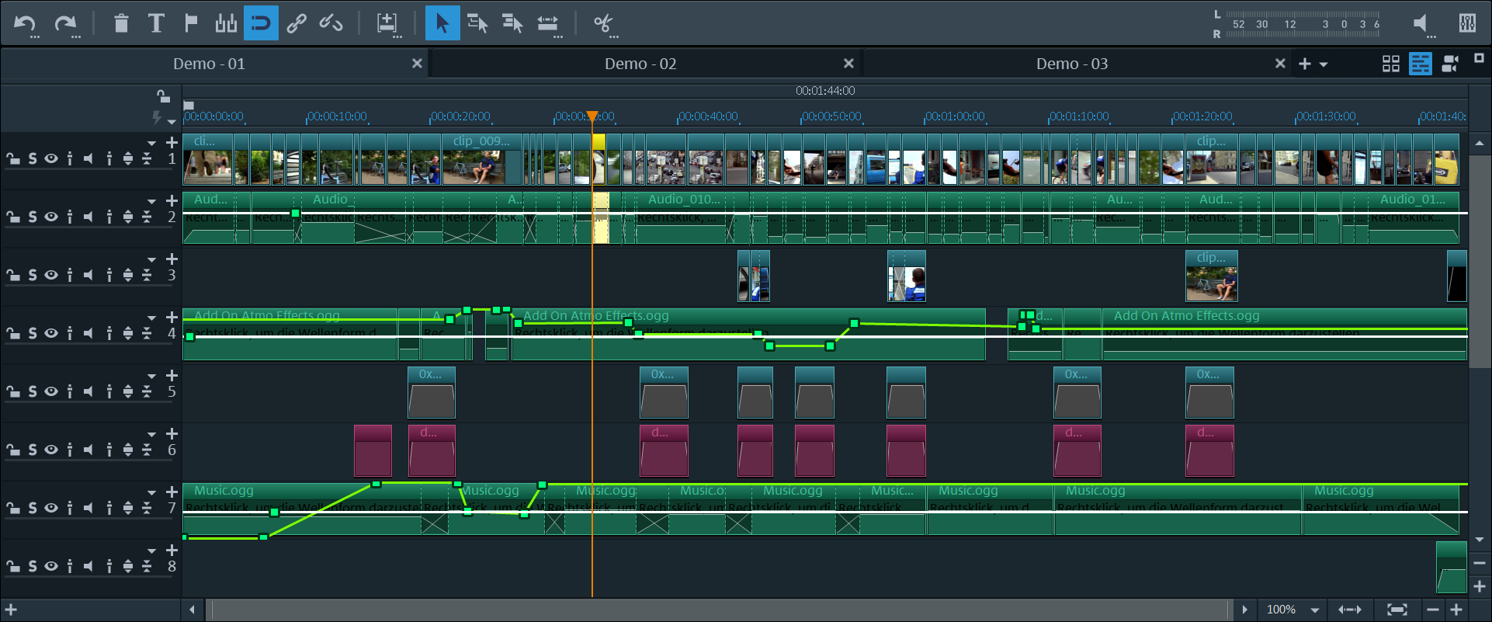The height and width of the screenshot is (622, 1492).
Task: Toggle visibility eye on track 3
Action: [x=51, y=275]
